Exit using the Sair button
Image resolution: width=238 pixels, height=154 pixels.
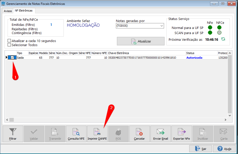point(200,149)
